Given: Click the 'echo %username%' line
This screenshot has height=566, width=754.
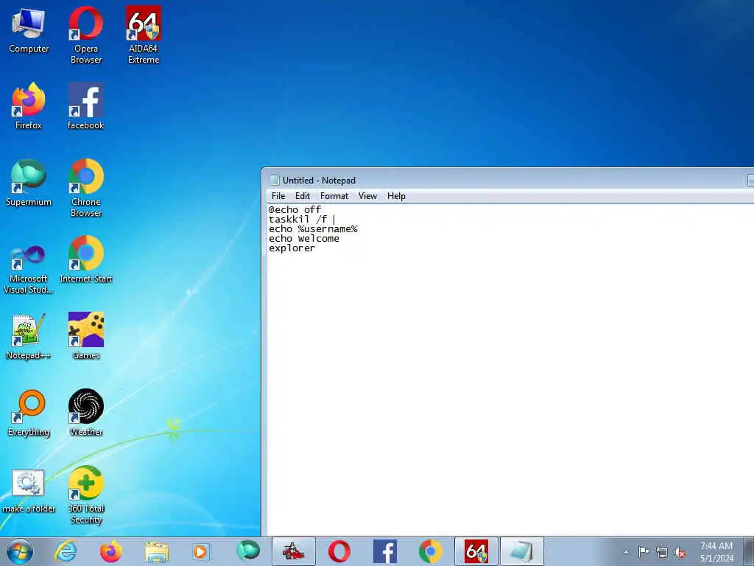Looking at the screenshot, I should [x=313, y=228].
